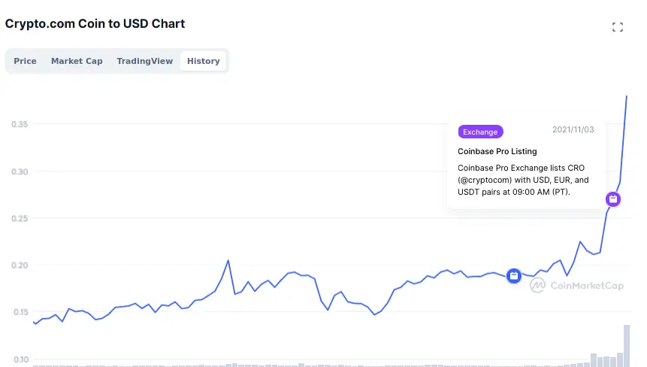This screenshot has height=367, width=647.
Task: Click the 0.20 axis label
Action: point(20,265)
